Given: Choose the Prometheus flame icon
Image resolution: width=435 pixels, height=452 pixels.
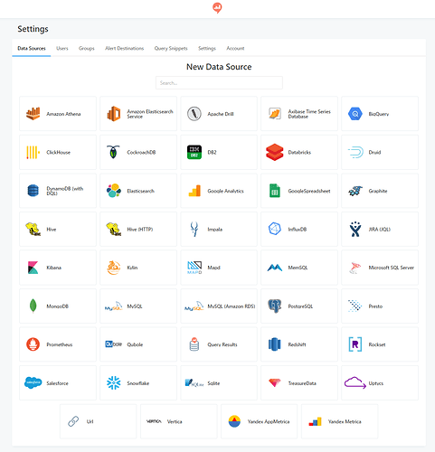Looking at the screenshot, I should tap(33, 344).
